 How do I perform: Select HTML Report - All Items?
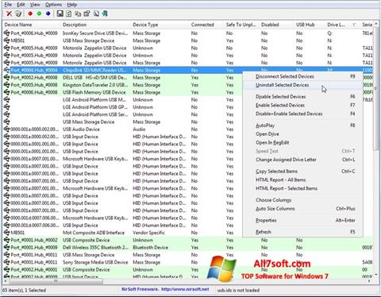(303, 179)
